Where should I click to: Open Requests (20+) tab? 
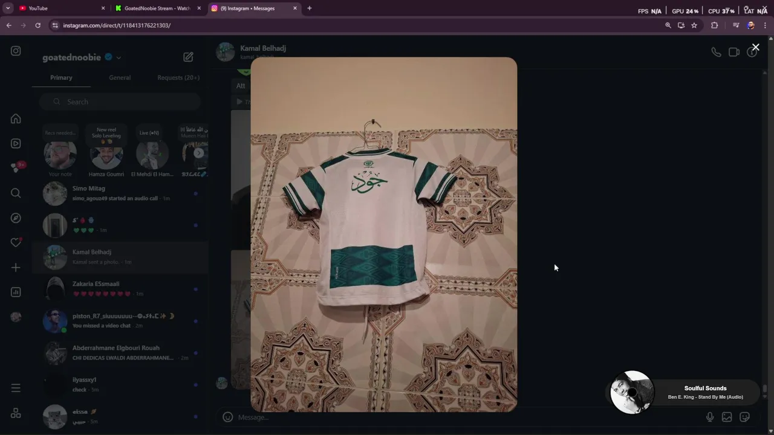[x=178, y=77]
